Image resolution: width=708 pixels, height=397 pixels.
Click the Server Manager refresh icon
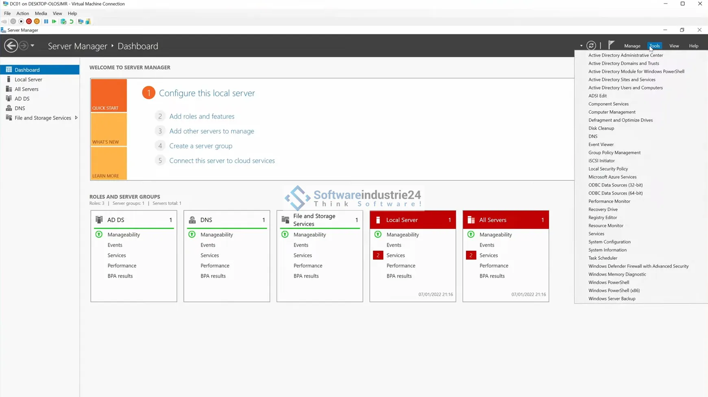(x=591, y=46)
